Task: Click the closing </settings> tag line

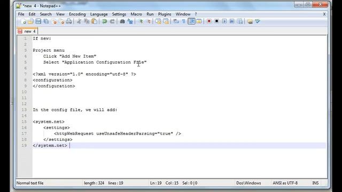Action: click(x=58, y=140)
